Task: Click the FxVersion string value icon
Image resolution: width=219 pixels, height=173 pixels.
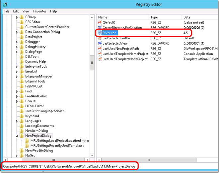Action: tap(100, 33)
